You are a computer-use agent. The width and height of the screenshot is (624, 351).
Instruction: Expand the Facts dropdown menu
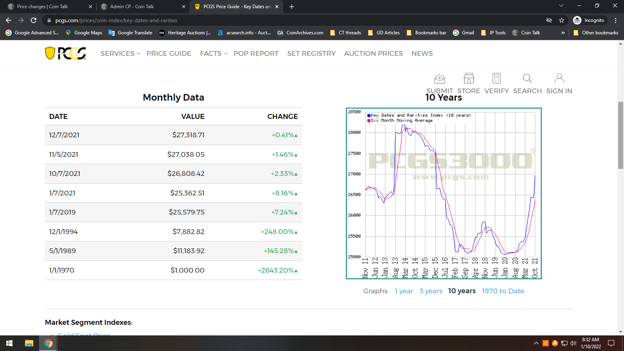[213, 53]
